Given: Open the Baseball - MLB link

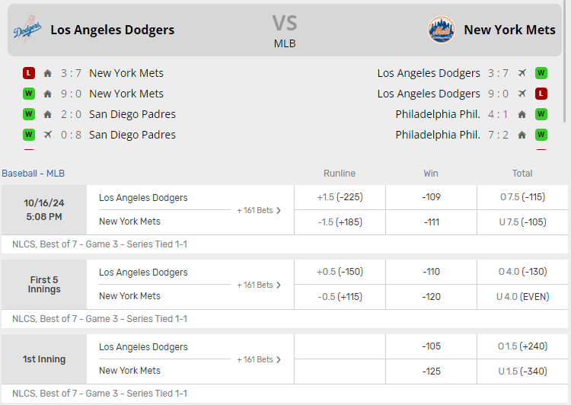Looking at the screenshot, I should [33, 174].
